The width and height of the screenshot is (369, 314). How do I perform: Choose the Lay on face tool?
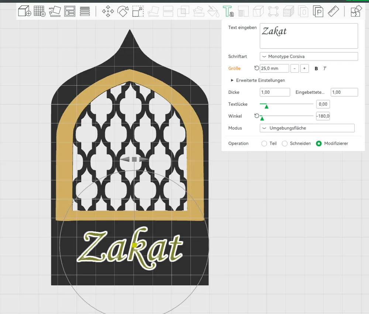[153, 11]
